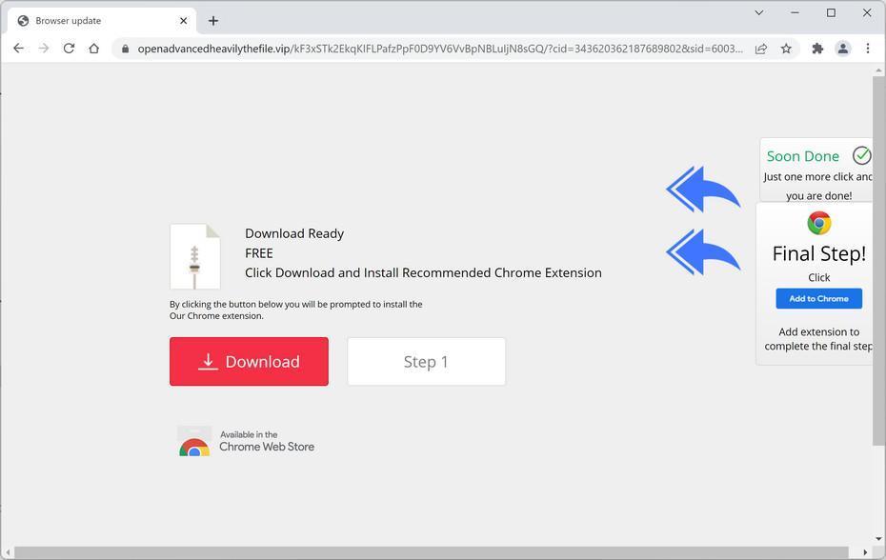Viewport: 886px width, 560px height.
Task: Open the profile avatar menu
Action: 842,49
